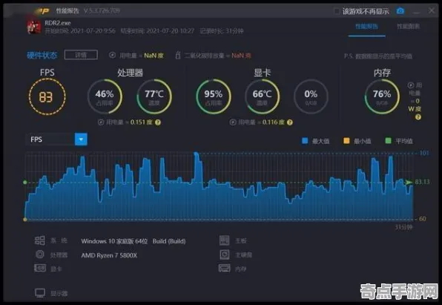This screenshot has height=305, width=442.
Task: Click the processor 77°C temperature gauge
Action: pos(154,96)
